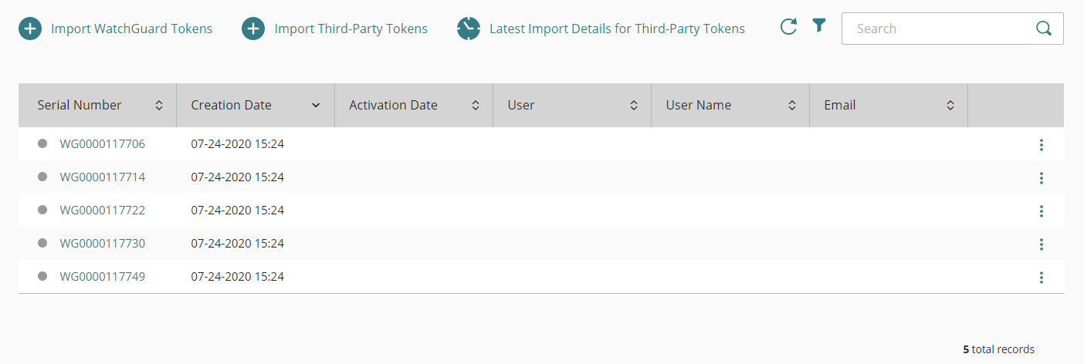This screenshot has width=1084, height=364.
Task: Open actions menu for token WG0000117722
Action: (1042, 211)
